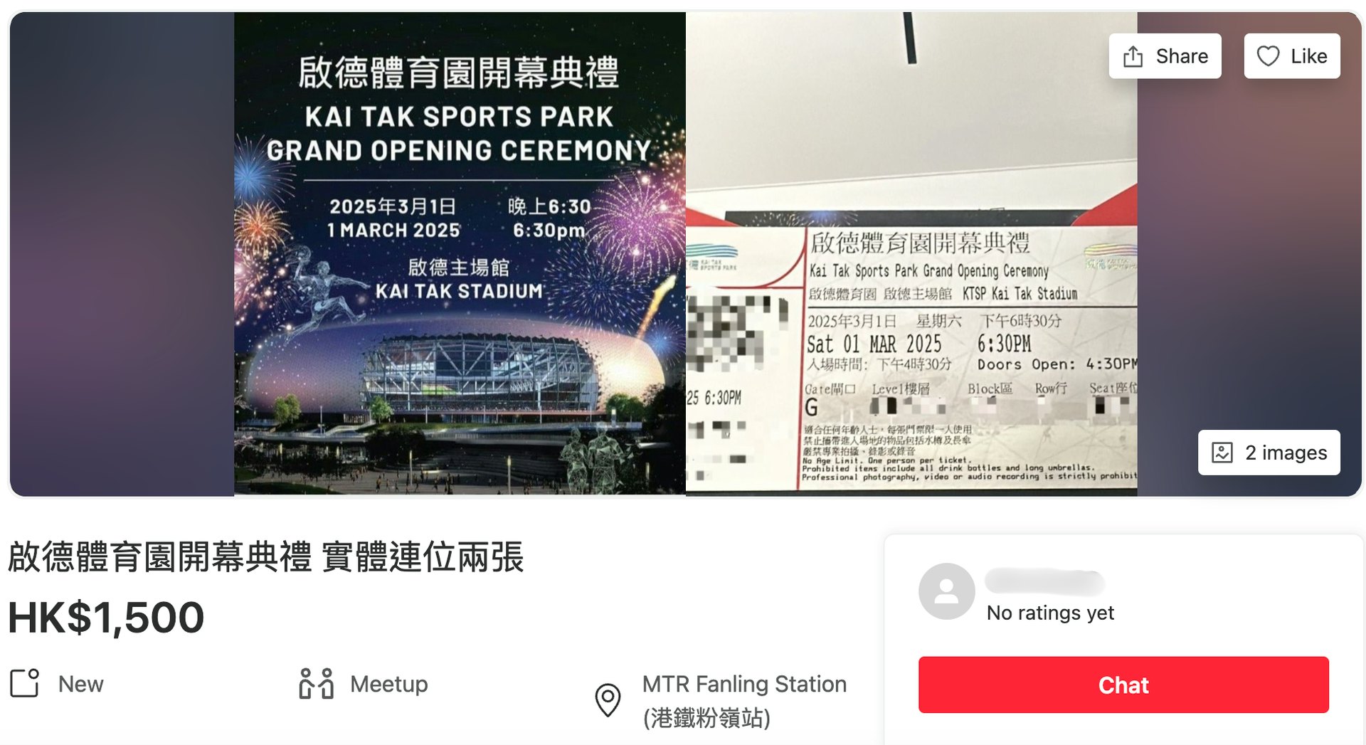This screenshot has width=1366, height=745.
Task: View the physical ticket photo
Action: pyautogui.click(x=911, y=253)
